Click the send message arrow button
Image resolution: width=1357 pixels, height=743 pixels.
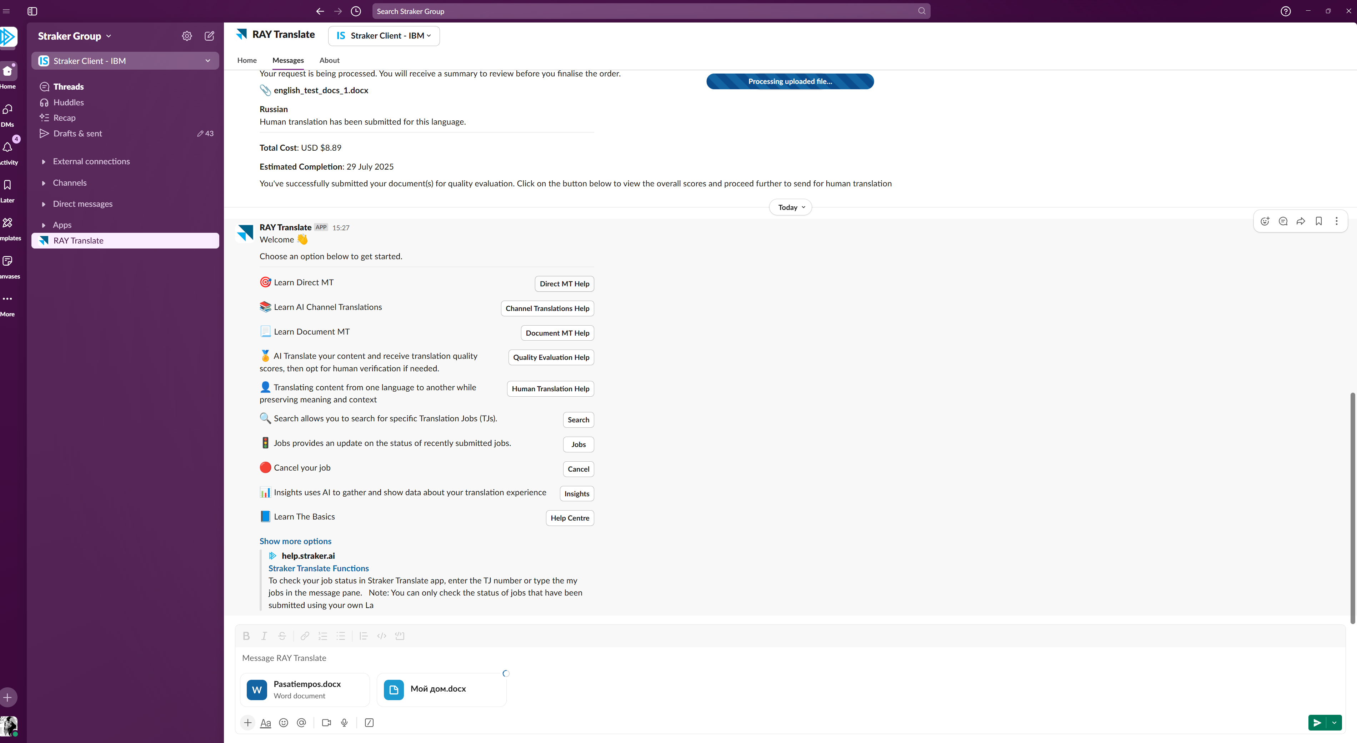1317,722
